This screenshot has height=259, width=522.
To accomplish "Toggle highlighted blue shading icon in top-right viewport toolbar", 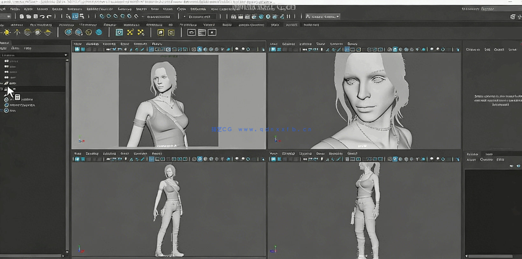I will [x=395, y=50].
